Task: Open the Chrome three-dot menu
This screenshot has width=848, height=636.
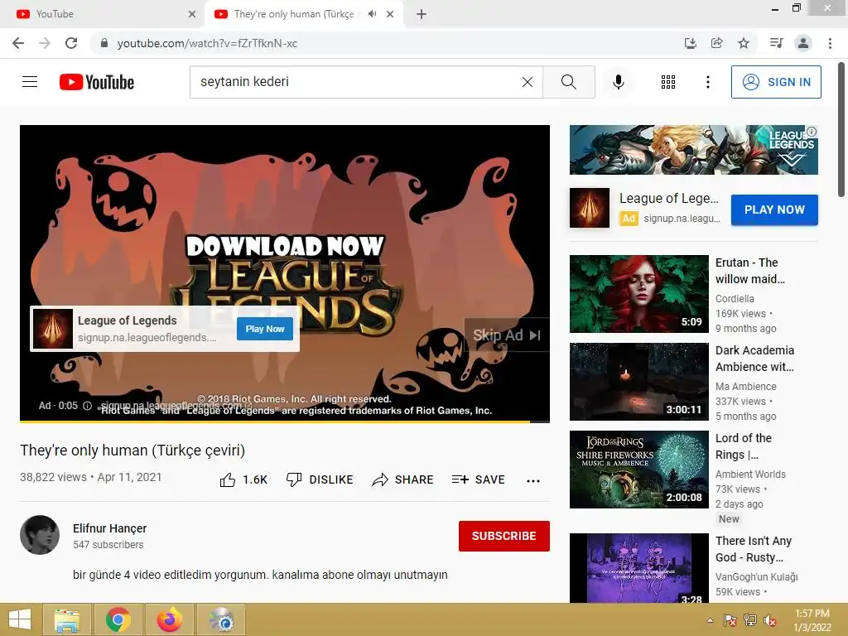Action: (830, 43)
